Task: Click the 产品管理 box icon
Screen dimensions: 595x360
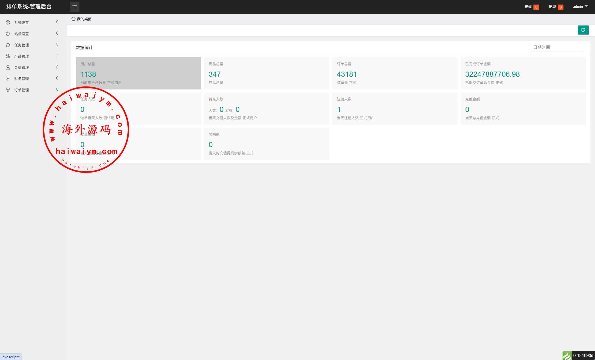Action: [x=8, y=56]
